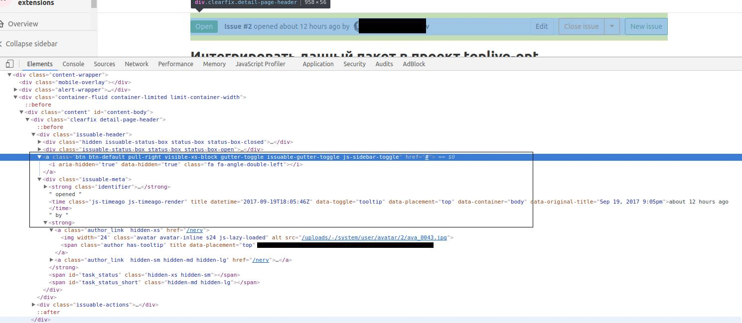Select the span author has-tooltip row

247,245
